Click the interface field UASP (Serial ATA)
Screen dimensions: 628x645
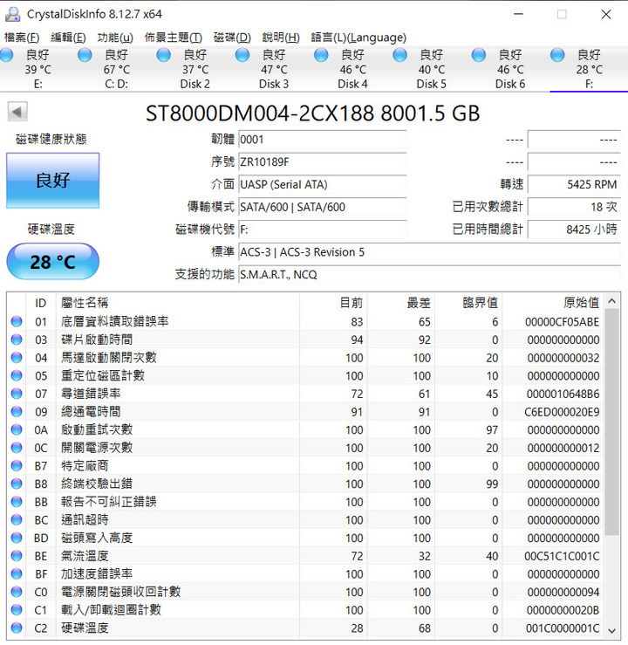click(323, 184)
